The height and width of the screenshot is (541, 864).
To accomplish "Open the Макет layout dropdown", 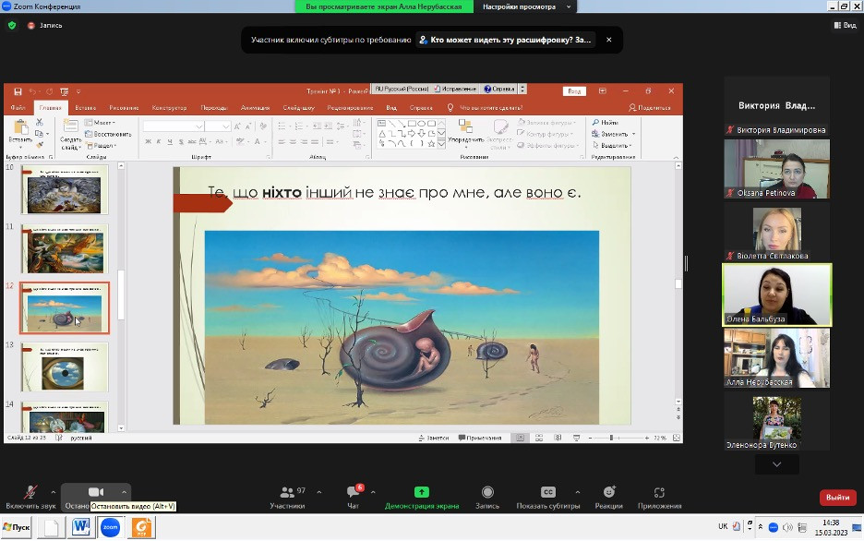I will pyautogui.click(x=100, y=122).
